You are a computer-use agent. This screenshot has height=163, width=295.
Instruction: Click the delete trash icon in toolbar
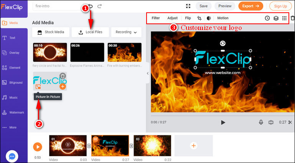pyautogui.click(x=293, y=18)
